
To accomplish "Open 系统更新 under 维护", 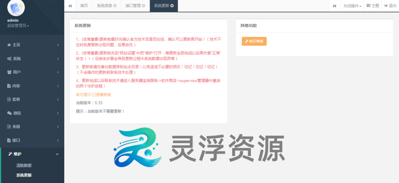I will 24,175.
